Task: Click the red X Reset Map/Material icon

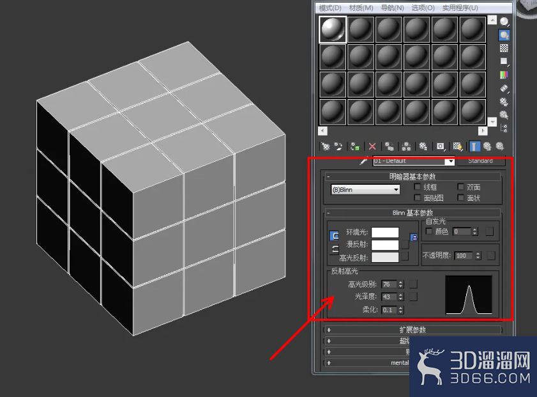Action: pyautogui.click(x=372, y=147)
